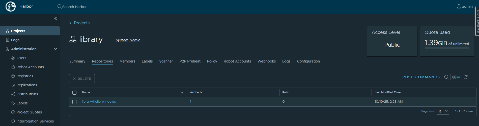Click the admin user avatar icon
The width and height of the screenshot is (479, 126).
(x=459, y=7)
